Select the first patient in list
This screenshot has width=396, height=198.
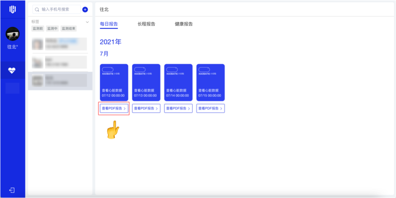[x=60, y=44]
